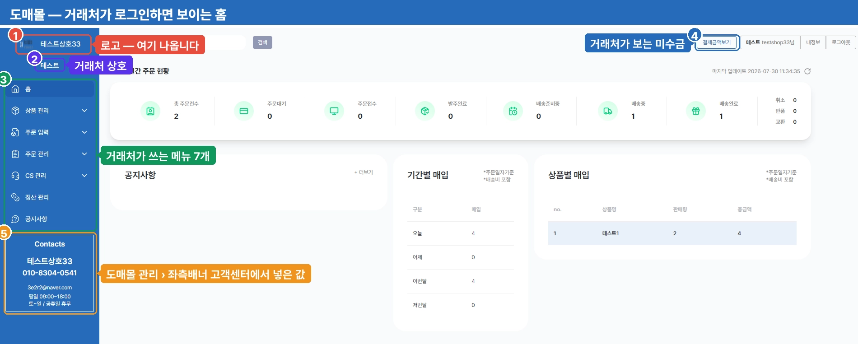This screenshot has height=344, width=858.
Task: Click the 주문대기 card icon
Action: pyautogui.click(x=244, y=111)
